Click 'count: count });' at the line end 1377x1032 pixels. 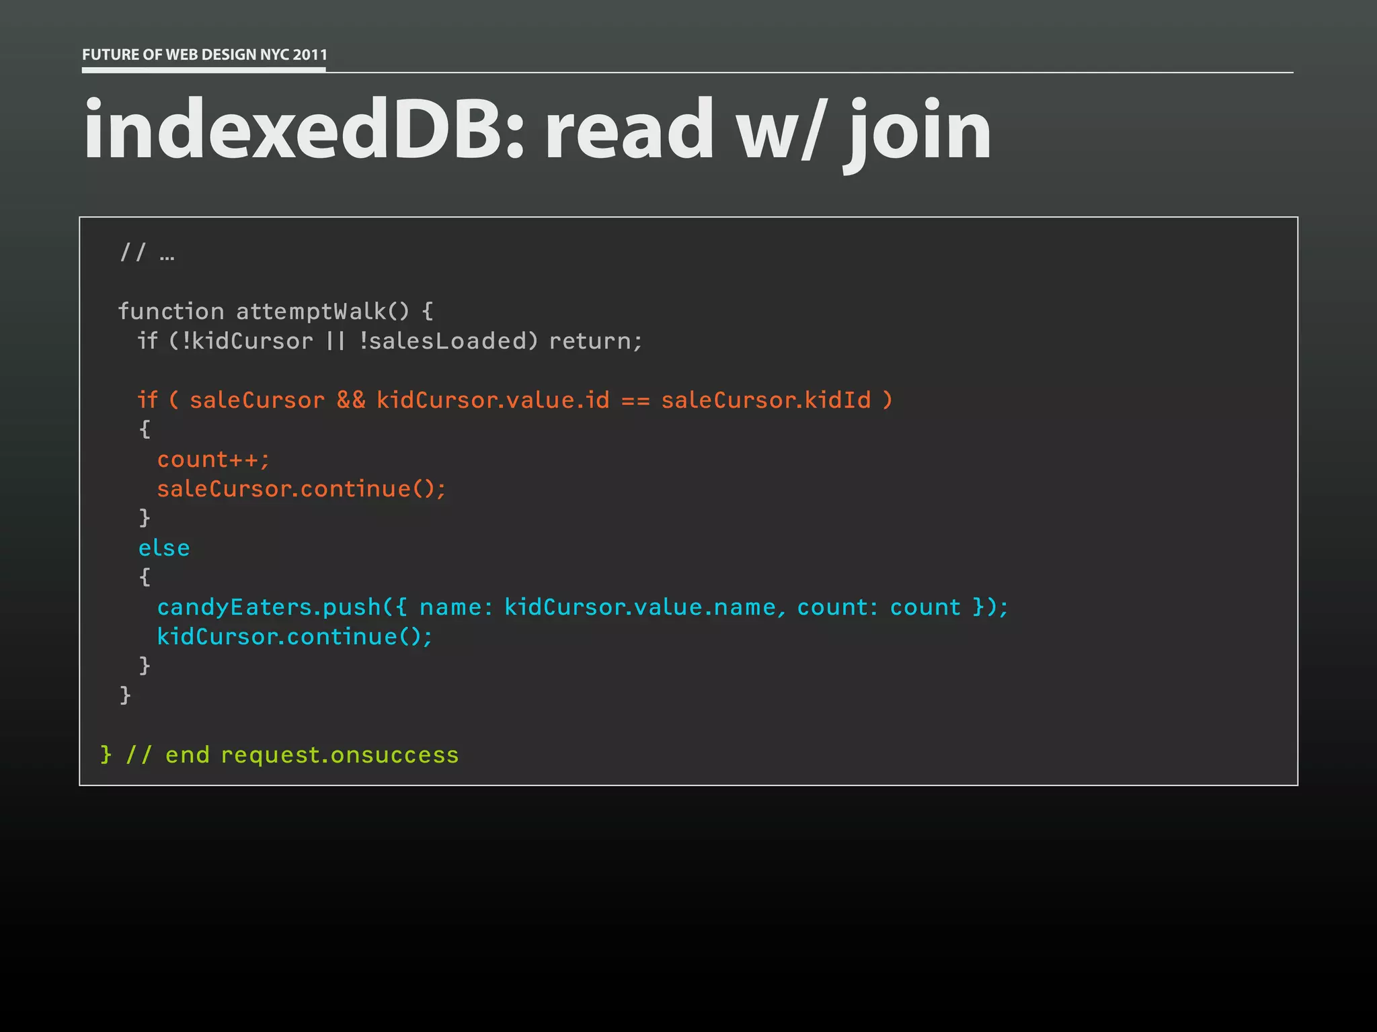pos(902,607)
